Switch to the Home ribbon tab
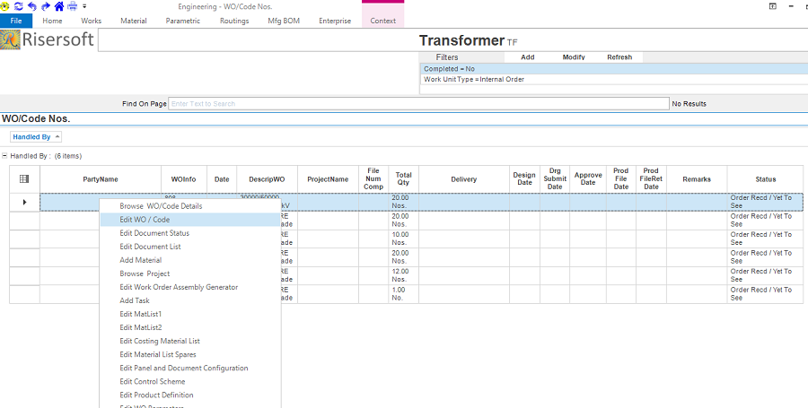808x408 pixels. pyautogui.click(x=53, y=22)
